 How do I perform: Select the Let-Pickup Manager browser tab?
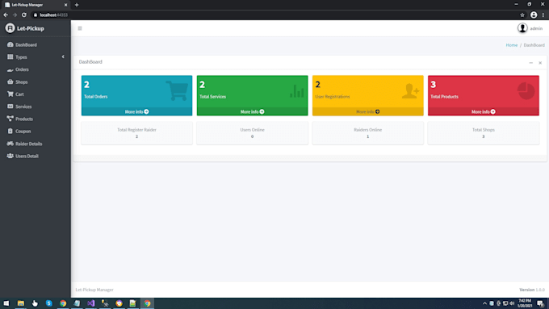pyautogui.click(x=35, y=5)
